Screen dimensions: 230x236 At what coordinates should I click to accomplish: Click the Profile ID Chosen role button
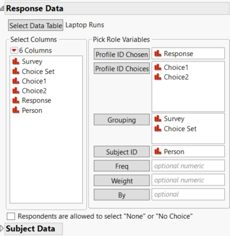(x=122, y=54)
